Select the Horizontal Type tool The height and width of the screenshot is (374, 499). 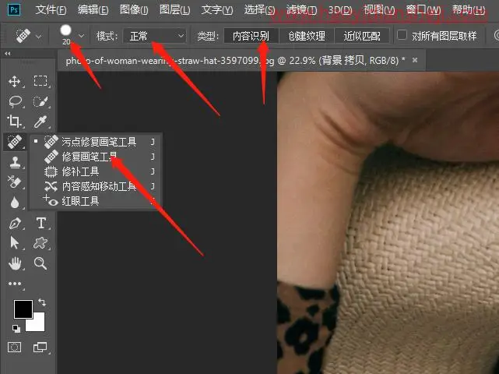pyautogui.click(x=41, y=224)
